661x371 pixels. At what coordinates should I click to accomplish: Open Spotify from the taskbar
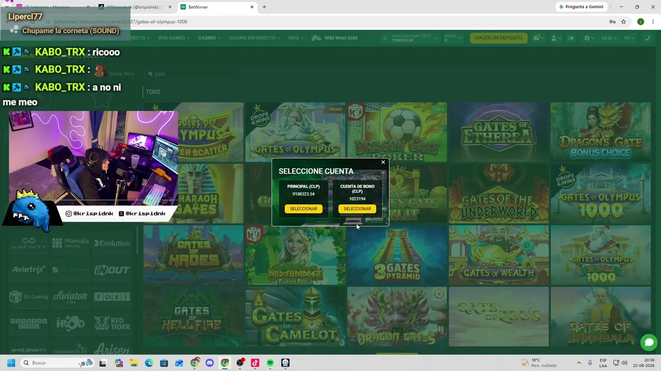[270, 363]
